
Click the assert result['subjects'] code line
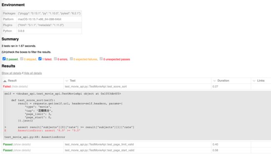click(x=76, y=127)
